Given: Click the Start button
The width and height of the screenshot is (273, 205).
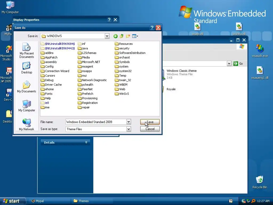Looking at the screenshot, I should 13,201.
